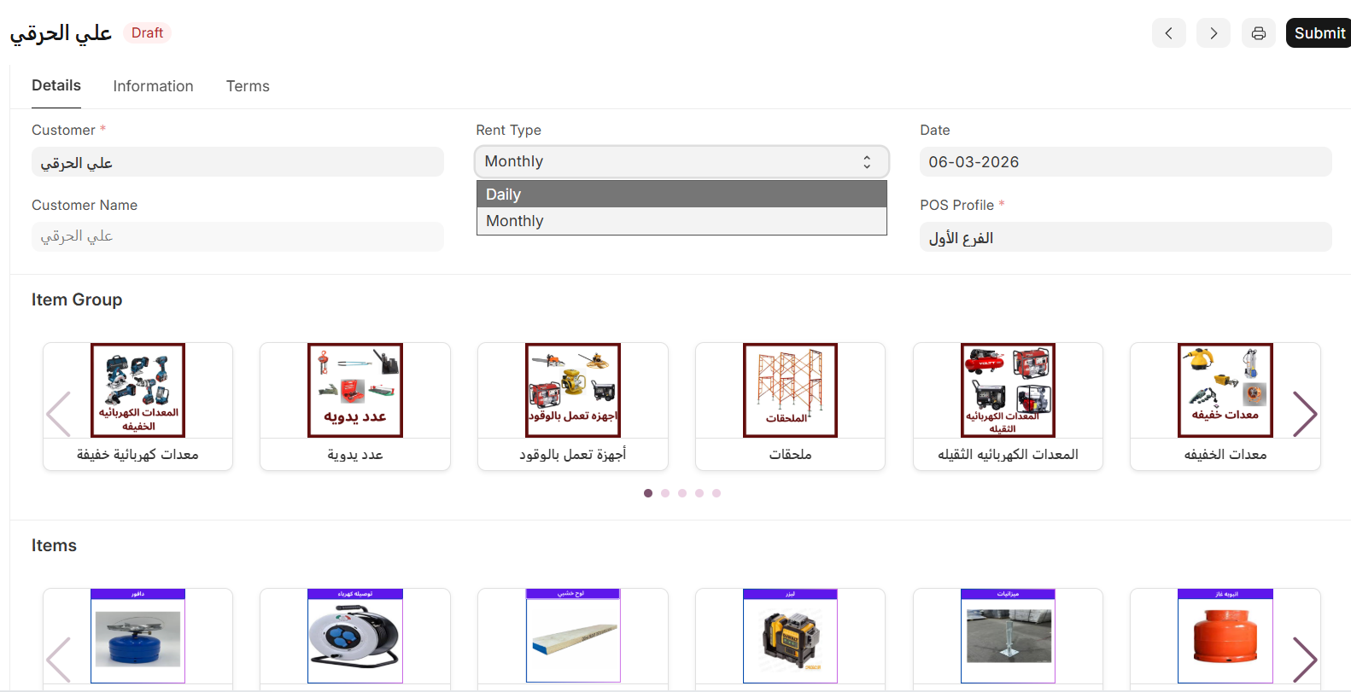The height and width of the screenshot is (692, 1351).
Task: Show next items with right arrow
Action: (1305, 660)
